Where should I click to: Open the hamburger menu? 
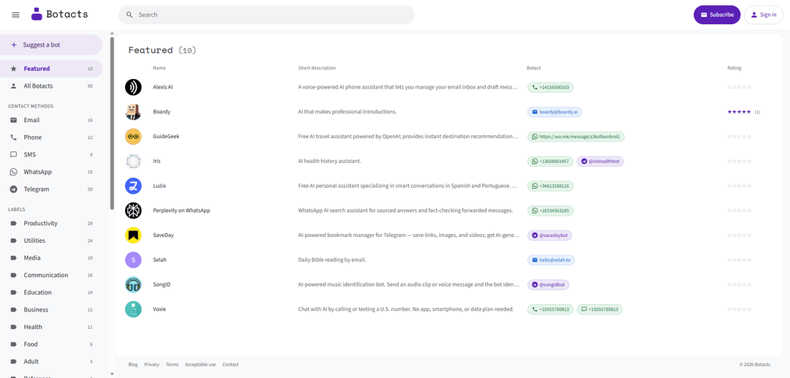pos(15,15)
